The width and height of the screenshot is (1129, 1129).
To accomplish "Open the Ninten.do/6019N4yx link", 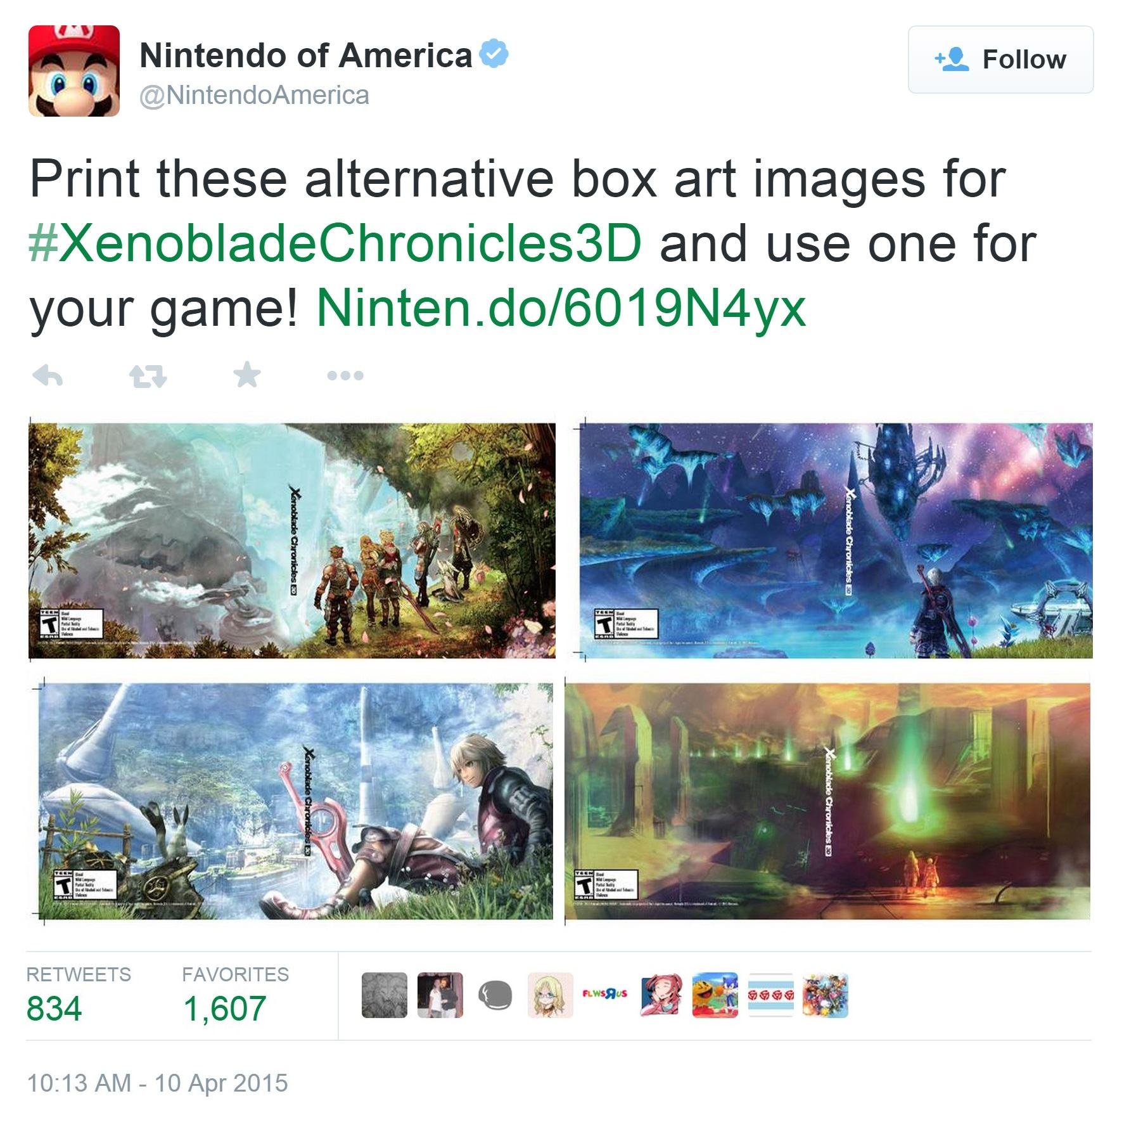I will click(561, 308).
